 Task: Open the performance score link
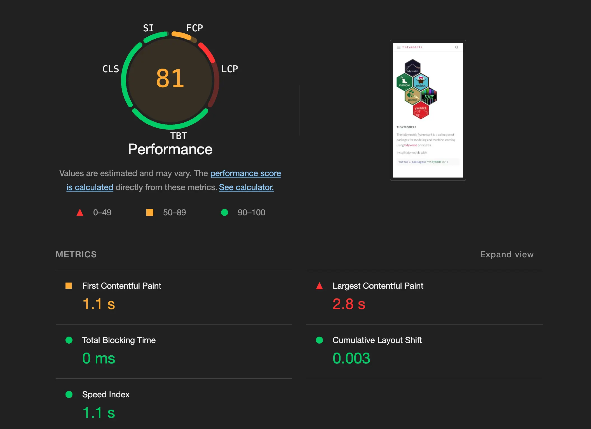coord(245,173)
